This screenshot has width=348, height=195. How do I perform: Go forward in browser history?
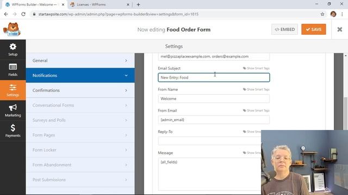(15, 14)
